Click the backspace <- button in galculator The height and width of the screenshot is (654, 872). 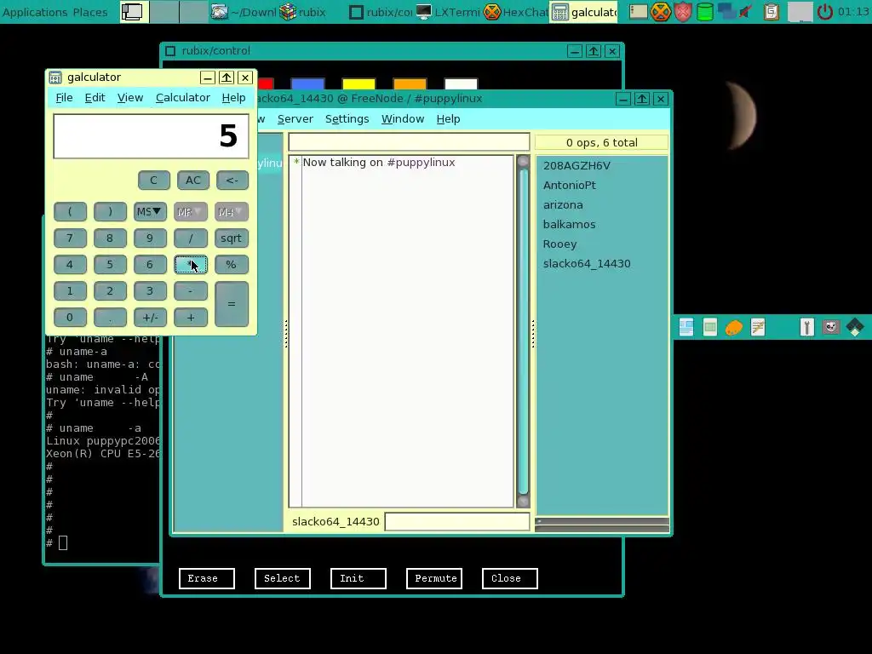pos(232,181)
